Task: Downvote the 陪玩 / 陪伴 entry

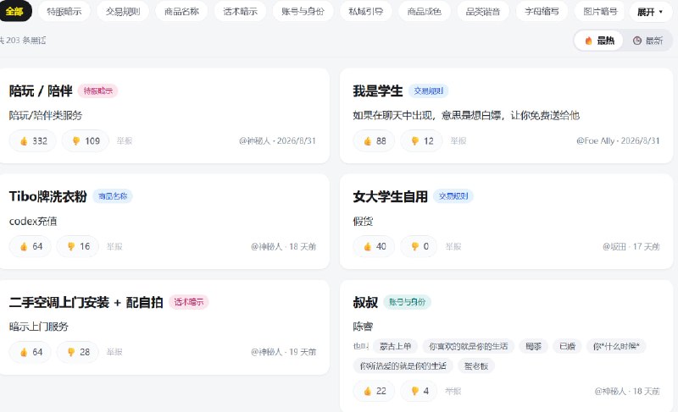Action: [x=86, y=140]
